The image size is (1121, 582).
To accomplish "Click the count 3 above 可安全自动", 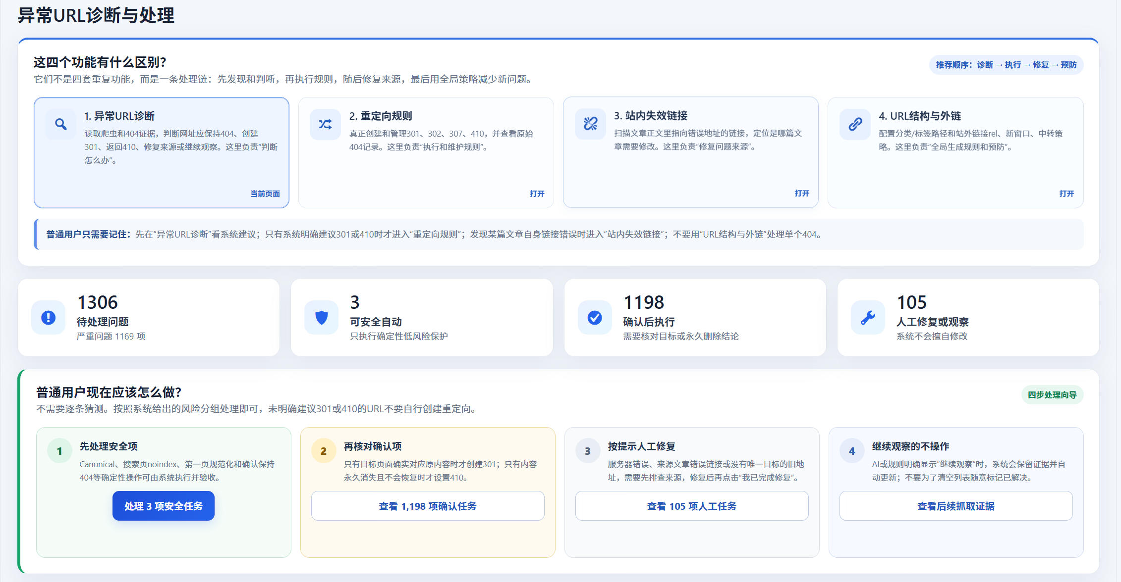I will pos(355,302).
